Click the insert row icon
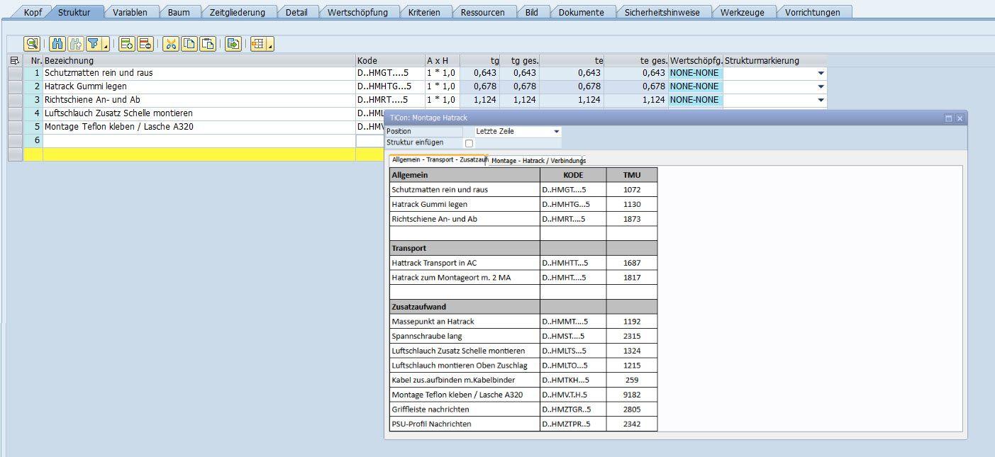This screenshot has width=995, height=457. pyautogui.click(x=127, y=44)
